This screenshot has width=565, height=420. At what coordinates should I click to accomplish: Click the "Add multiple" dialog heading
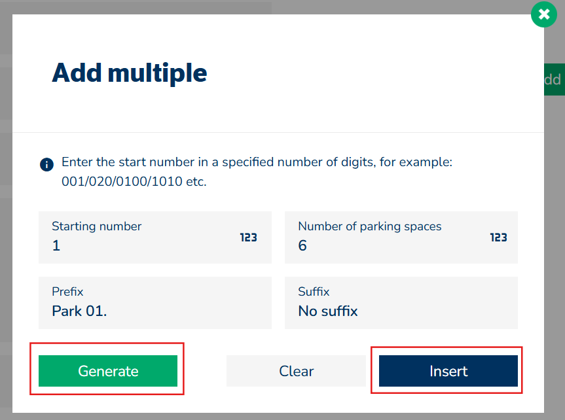[x=130, y=73]
